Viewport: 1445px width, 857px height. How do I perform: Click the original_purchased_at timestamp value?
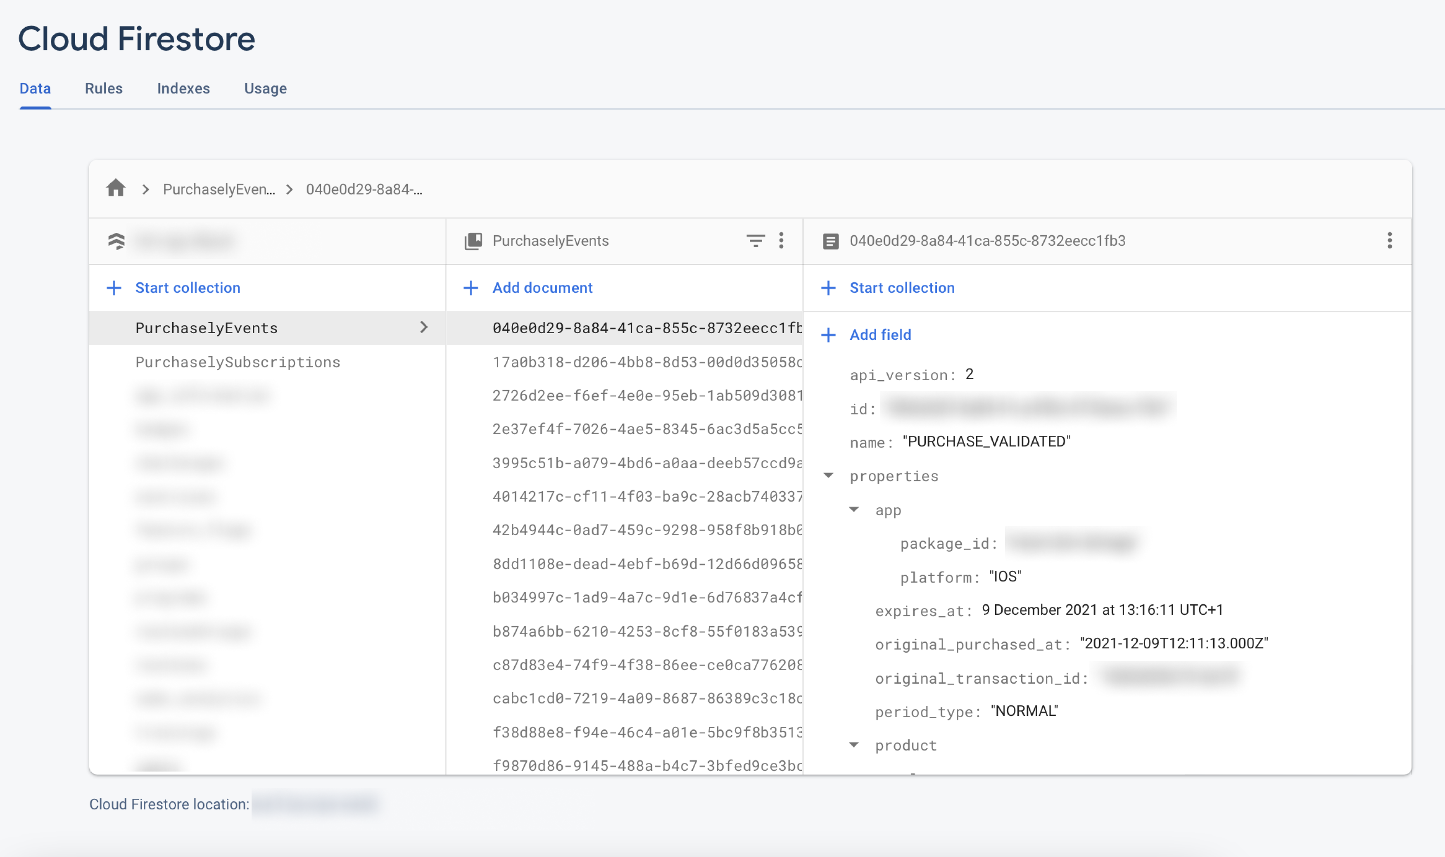[1174, 643]
